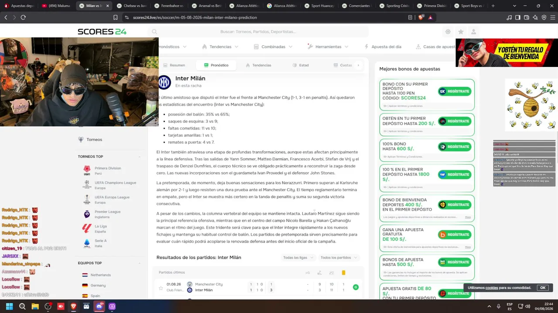Bookmark this page with the bookmark icon
This screenshot has width=558, height=313.
point(116,17)
